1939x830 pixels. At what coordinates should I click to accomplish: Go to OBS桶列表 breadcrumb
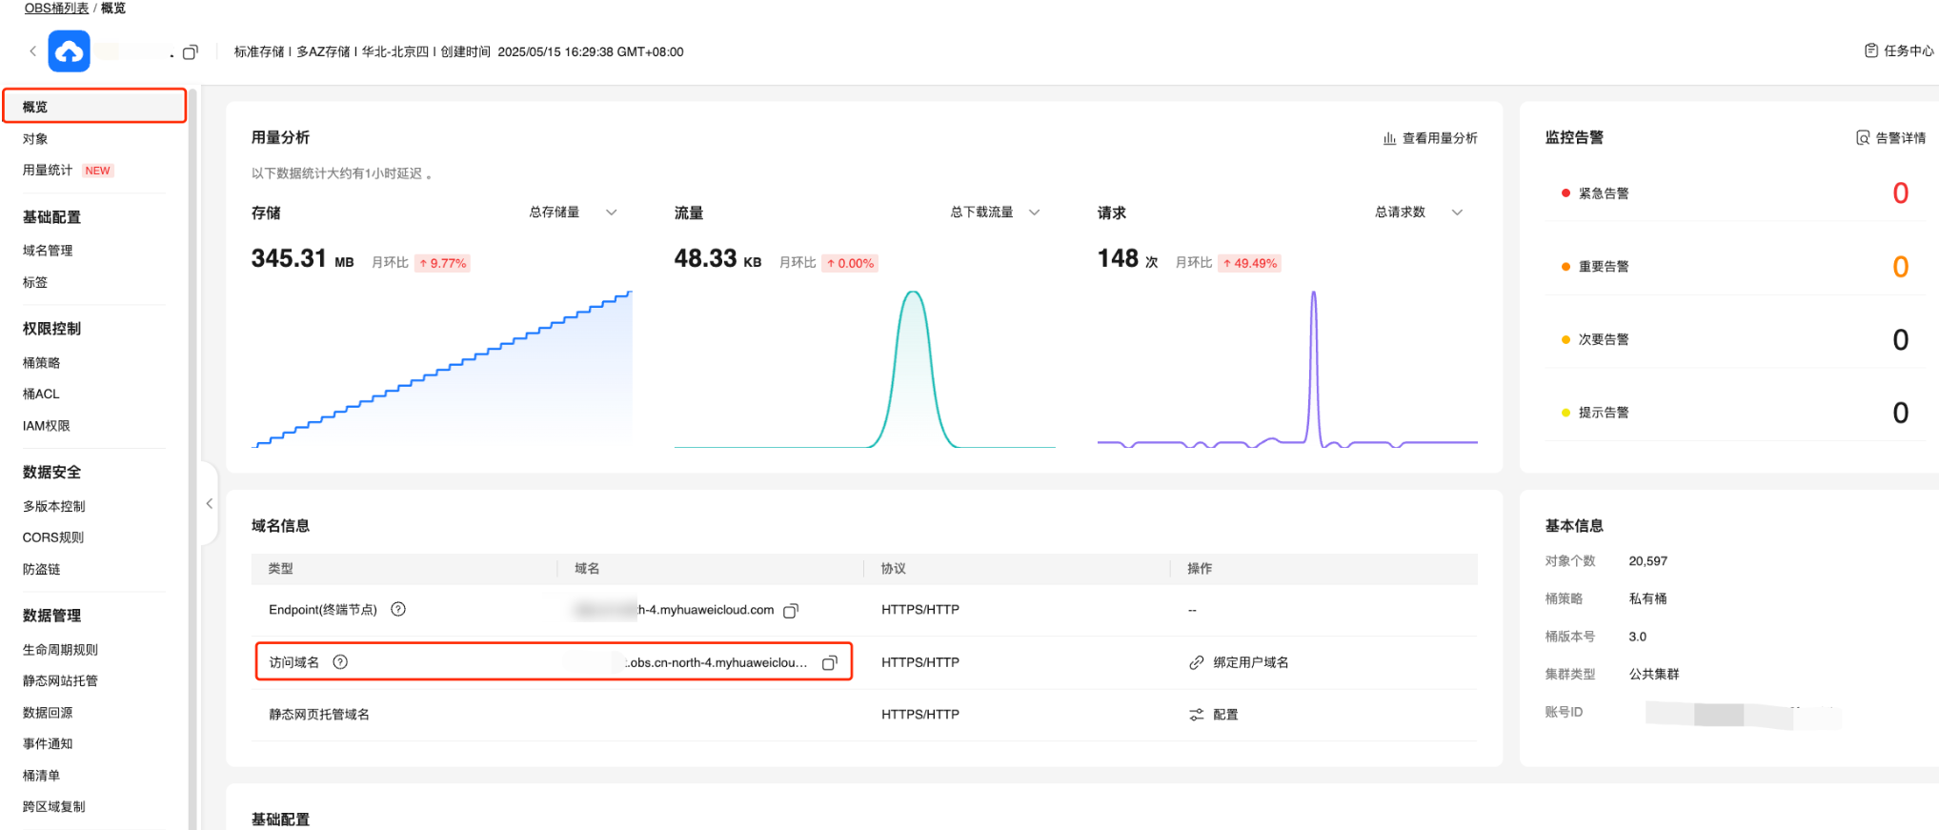pyautogui.click(x=56, y=9)
